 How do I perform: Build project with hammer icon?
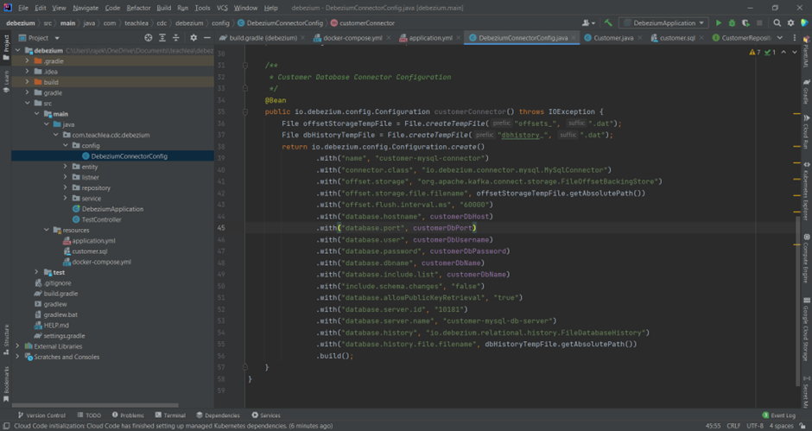[x=608, y=22]
